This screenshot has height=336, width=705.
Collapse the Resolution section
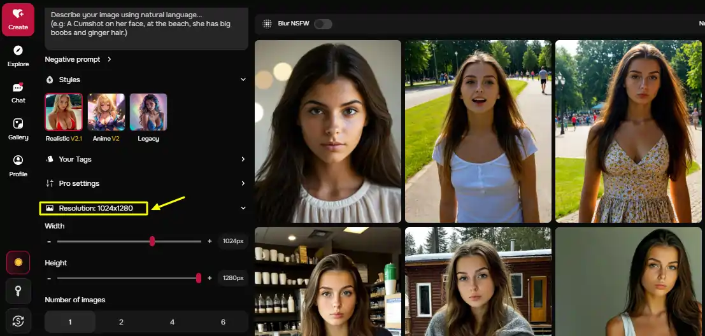[243, 208]
